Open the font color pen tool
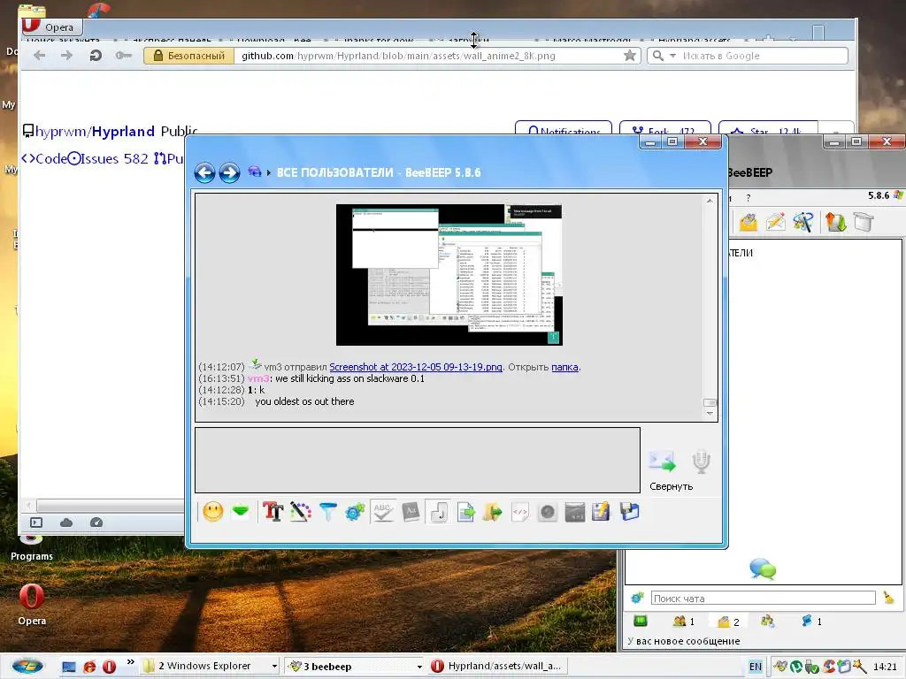Screen dimensions: 906x679 coord(301,512)
